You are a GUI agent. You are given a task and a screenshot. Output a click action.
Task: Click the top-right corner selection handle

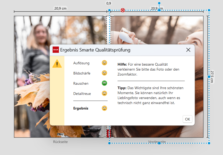click(209, 10)
